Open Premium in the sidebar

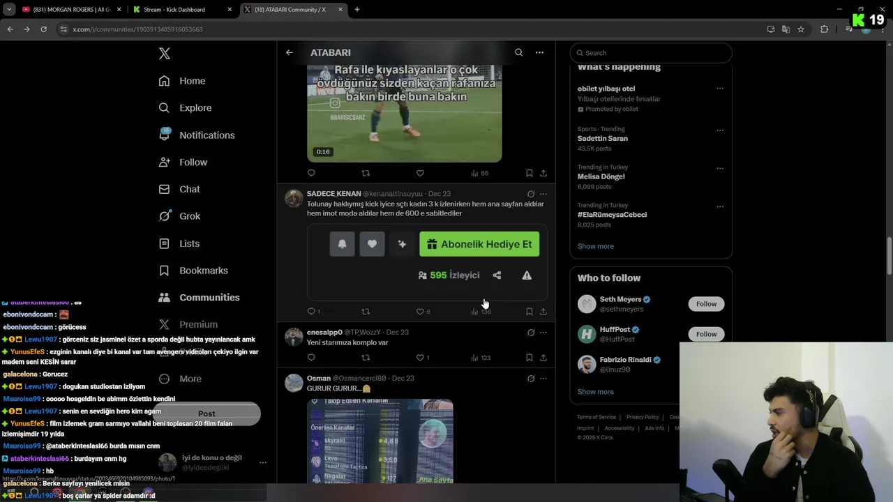pyautogui.click(x=188, y=324)
